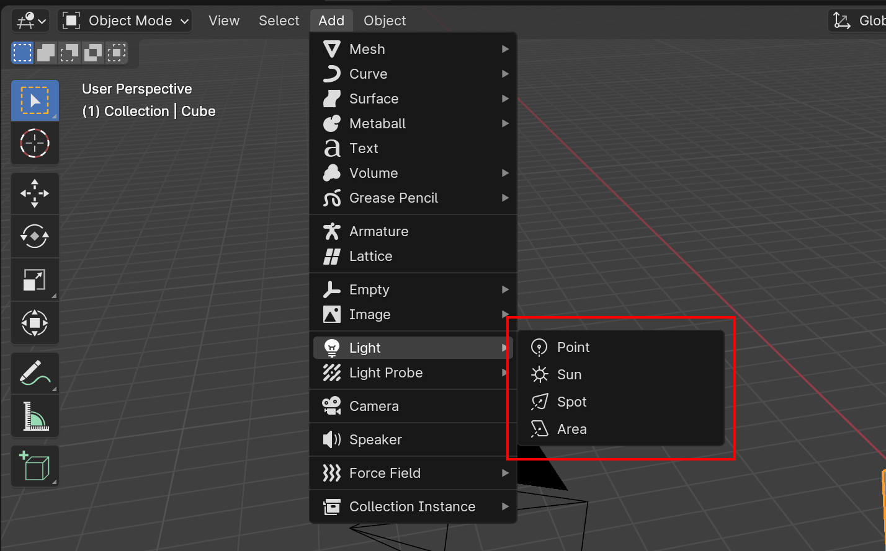Click the Camera icon

[332, 406]
